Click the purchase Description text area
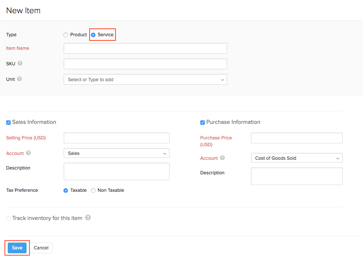The image size is (363, 262). [x=296, y=176]
